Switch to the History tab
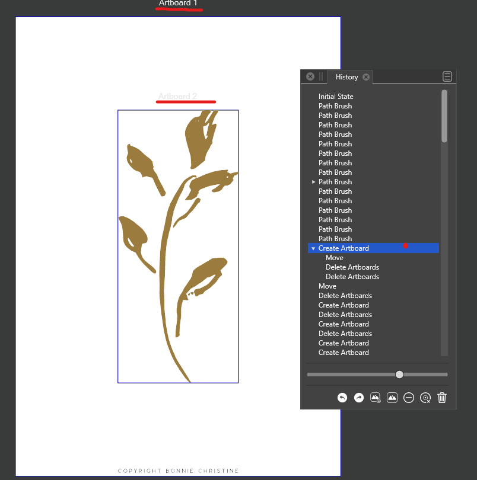The image size is (477, 480). pos(346,77)
